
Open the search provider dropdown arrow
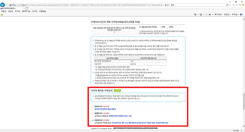pos(229,5)
